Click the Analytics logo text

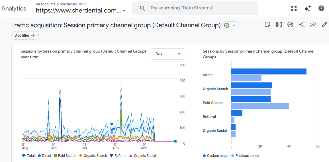click(x=14, y=8)
